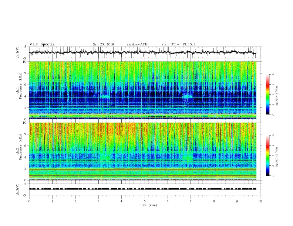Image resolution: width=293 pixels, height=226 pixels.
Task: Click time axis tick label "9"
Action: click(x=237, y=201)
